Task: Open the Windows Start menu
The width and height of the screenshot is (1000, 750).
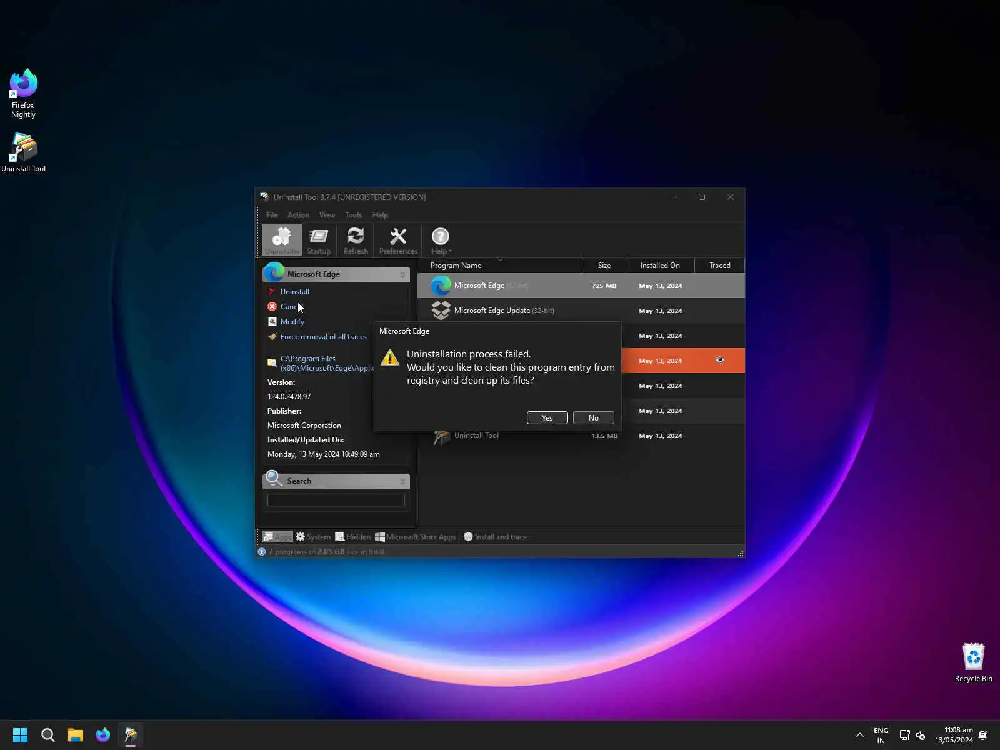Action: [20, 735]
